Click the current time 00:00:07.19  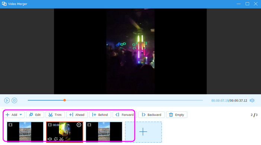(x=220, y=101)
